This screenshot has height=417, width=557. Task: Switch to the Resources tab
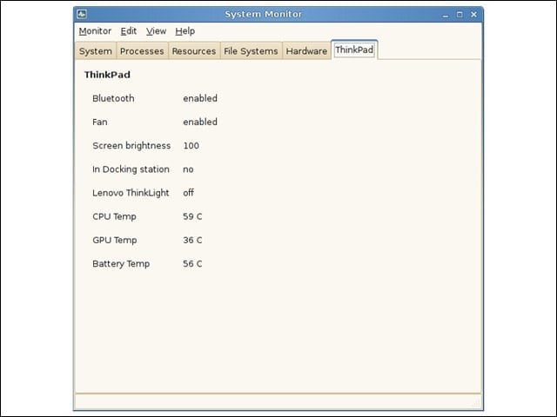(194, 51)
